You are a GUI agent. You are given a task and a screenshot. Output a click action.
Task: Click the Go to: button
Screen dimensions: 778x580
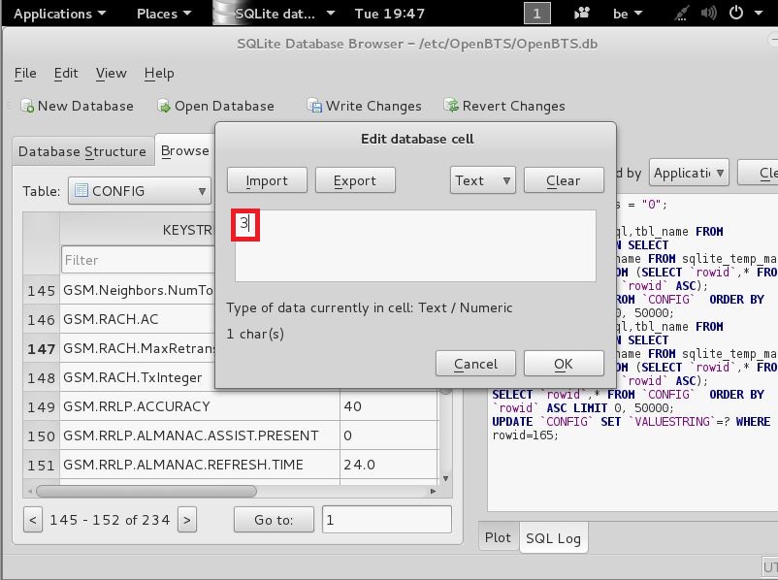(x=274, y=520)
